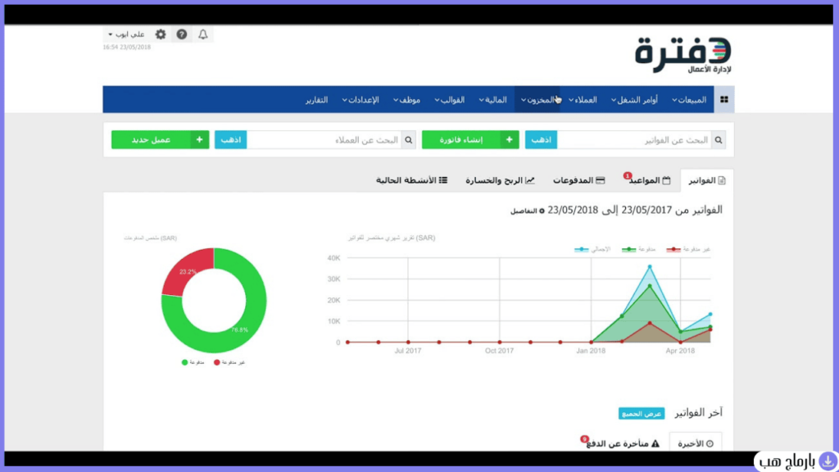Switch to the الفواتير tab
839x472 pixels.
pyautogui.click(x=707, y=180)
